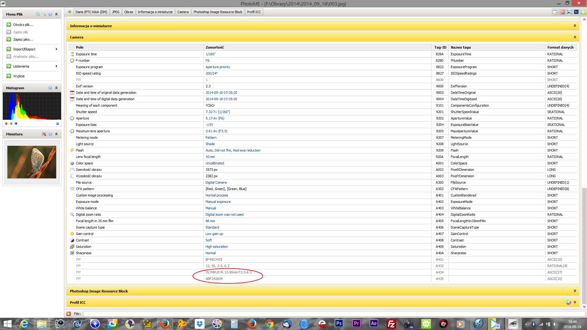
Task: Click the histogram export icon below the graph
Action: (x=57, y=123)
